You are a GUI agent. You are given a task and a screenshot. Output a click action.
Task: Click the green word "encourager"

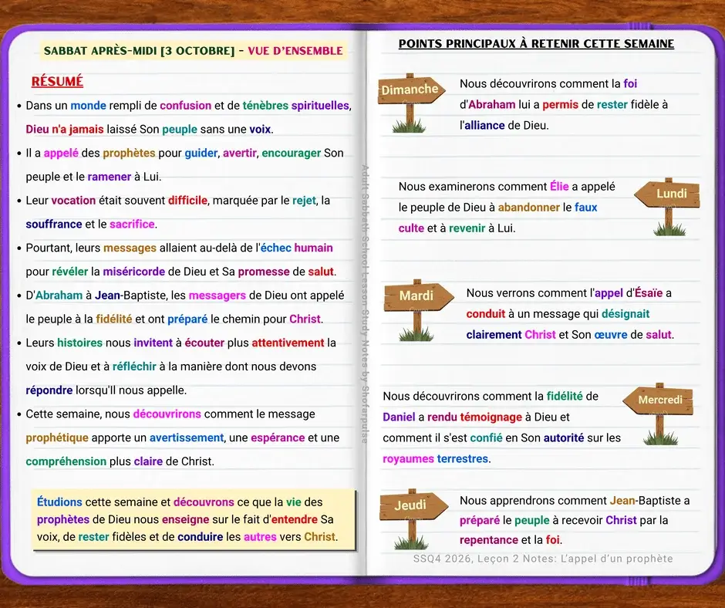pyautogui.click(x=292, y=153)
